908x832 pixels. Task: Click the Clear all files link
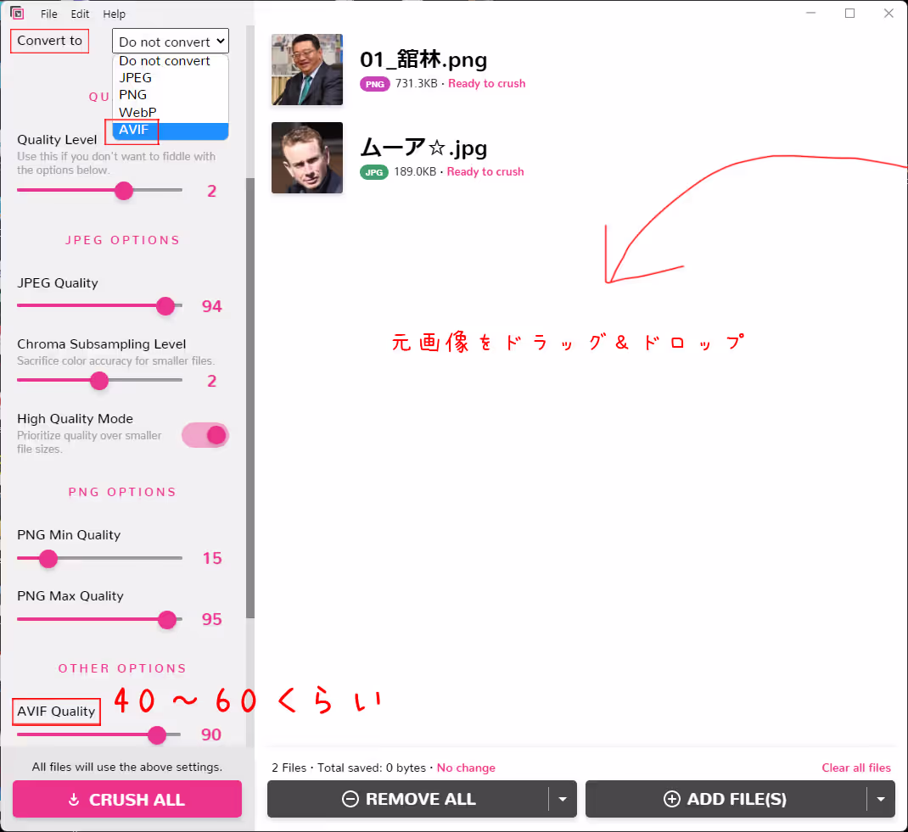[x=855, y=768]
